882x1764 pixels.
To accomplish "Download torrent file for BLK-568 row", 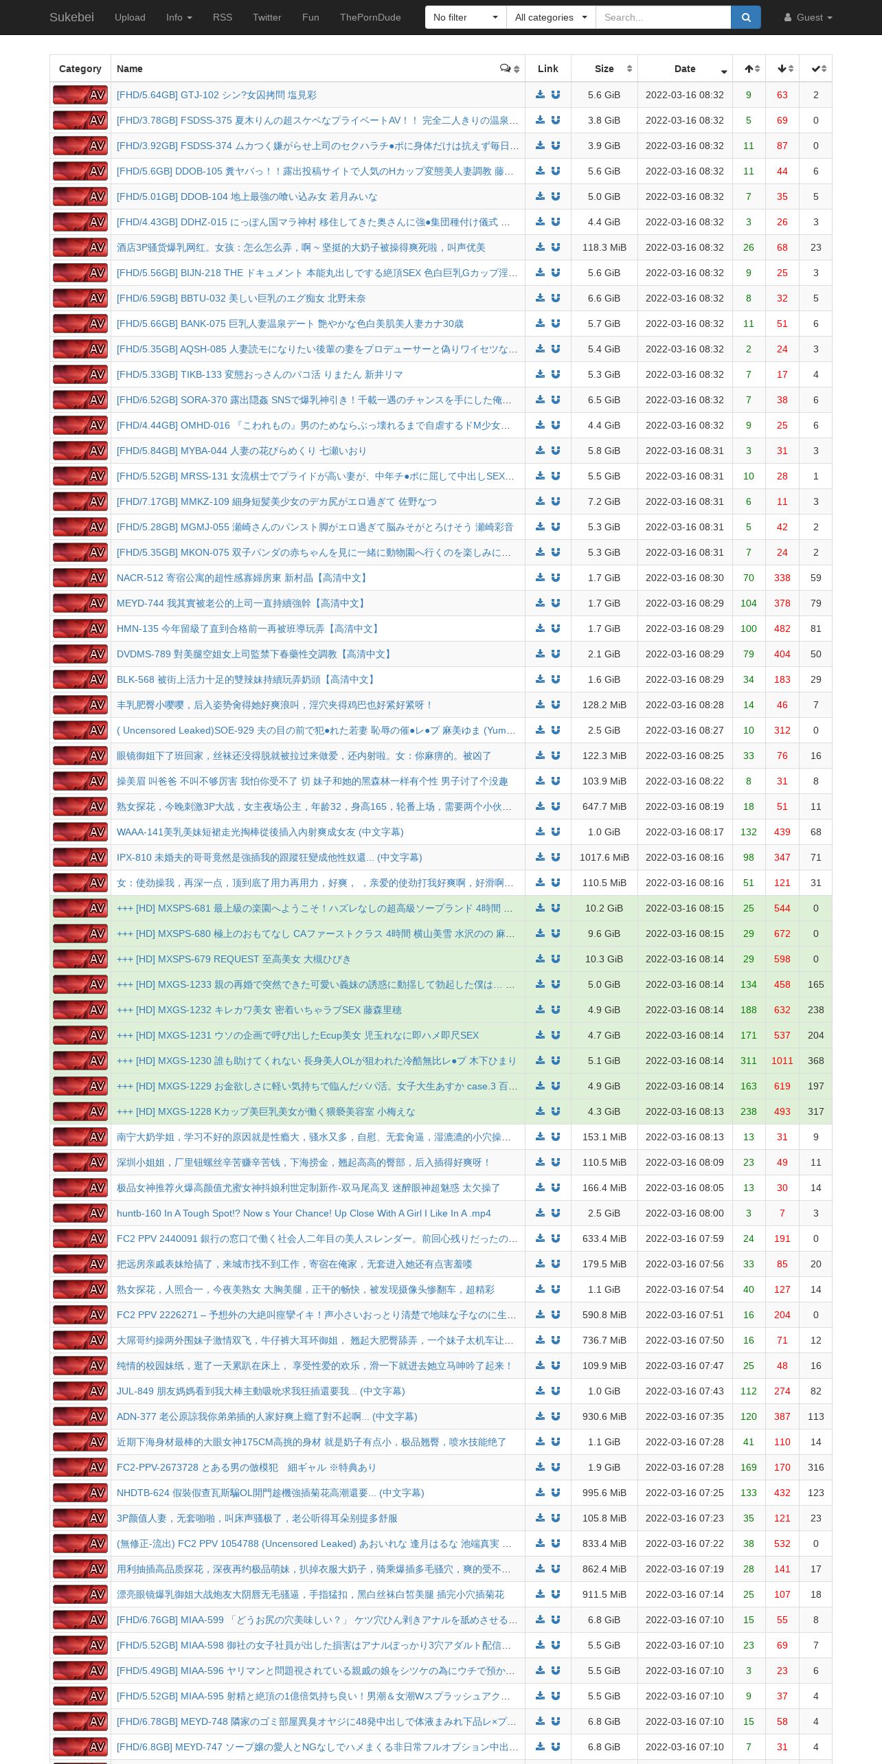I will click(541, 679).
